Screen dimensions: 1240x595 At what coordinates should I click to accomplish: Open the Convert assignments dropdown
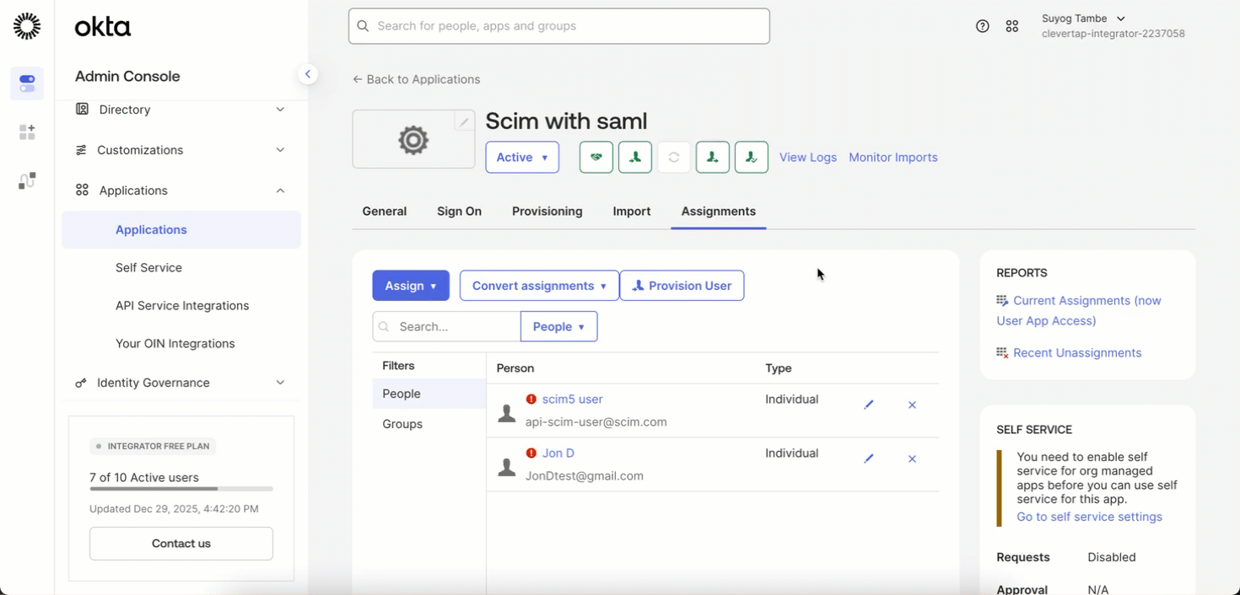(x=538, y=285)
